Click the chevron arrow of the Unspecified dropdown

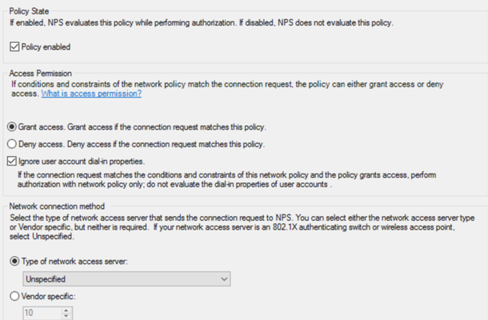pos(224,279)
